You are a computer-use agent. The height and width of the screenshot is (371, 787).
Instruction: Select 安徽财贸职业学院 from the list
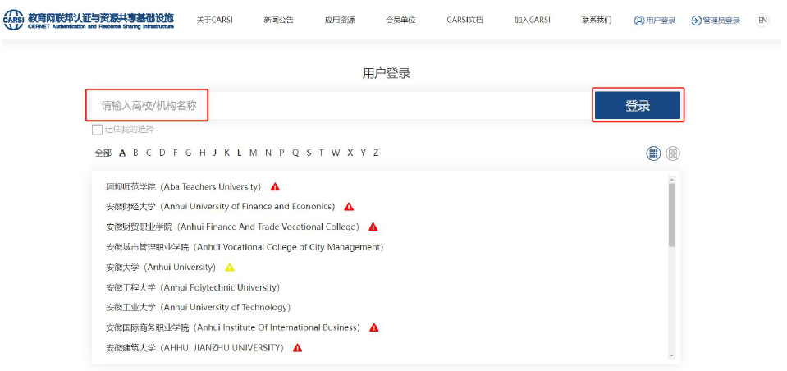coord(233,227)
